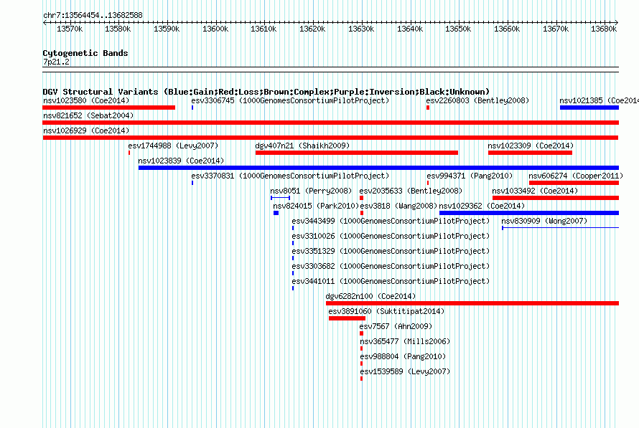Open esv3443499 variant label
The width and height of the screenshot is (639, 428).
click(391, 221)
